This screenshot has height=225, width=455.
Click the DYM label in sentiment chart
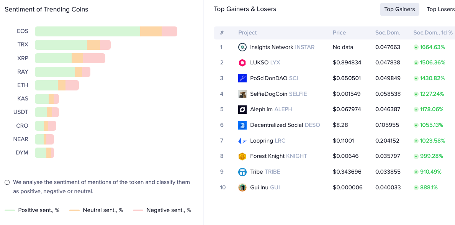pyautogui.click(x=22, y=153)
